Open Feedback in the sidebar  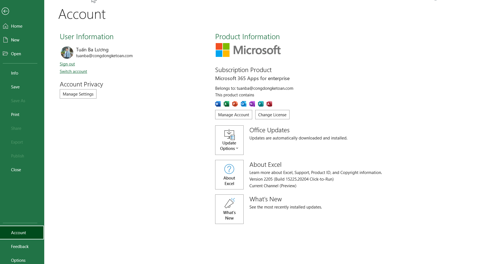(x=22, y=246)
